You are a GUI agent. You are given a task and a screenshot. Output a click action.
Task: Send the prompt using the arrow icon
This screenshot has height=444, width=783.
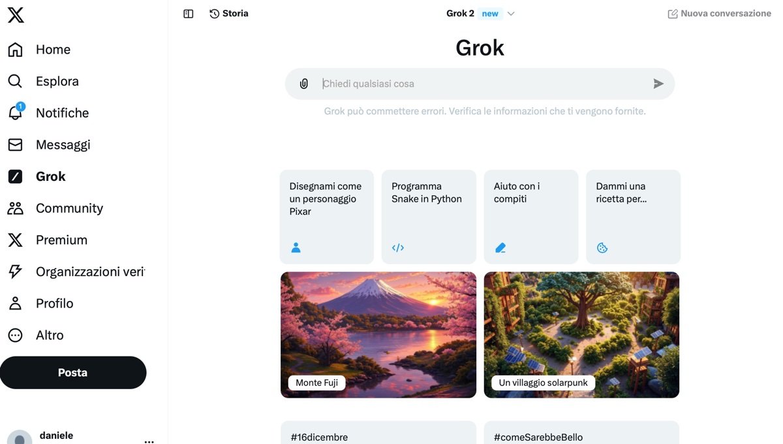[658, 84]
